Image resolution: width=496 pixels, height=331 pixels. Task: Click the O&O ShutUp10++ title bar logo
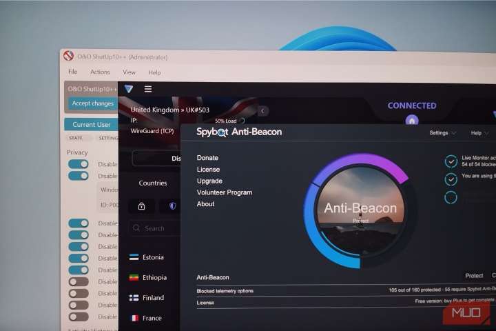(x=68, y=56)
